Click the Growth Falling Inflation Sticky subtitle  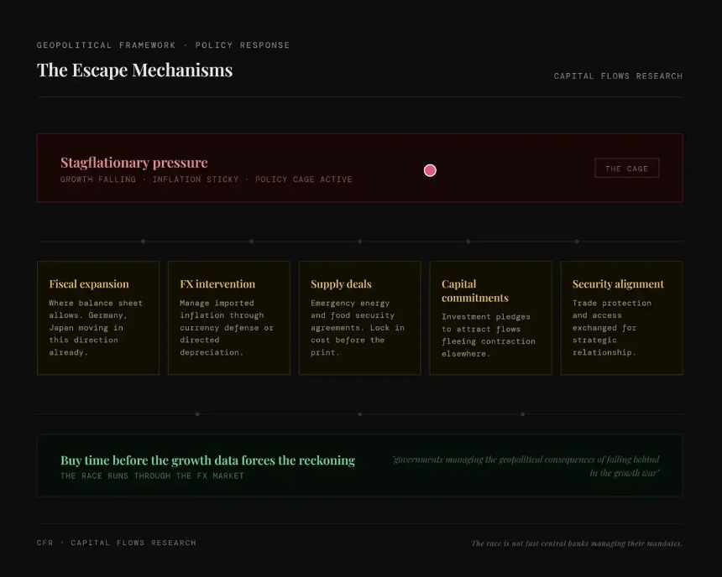coord(206,179)
